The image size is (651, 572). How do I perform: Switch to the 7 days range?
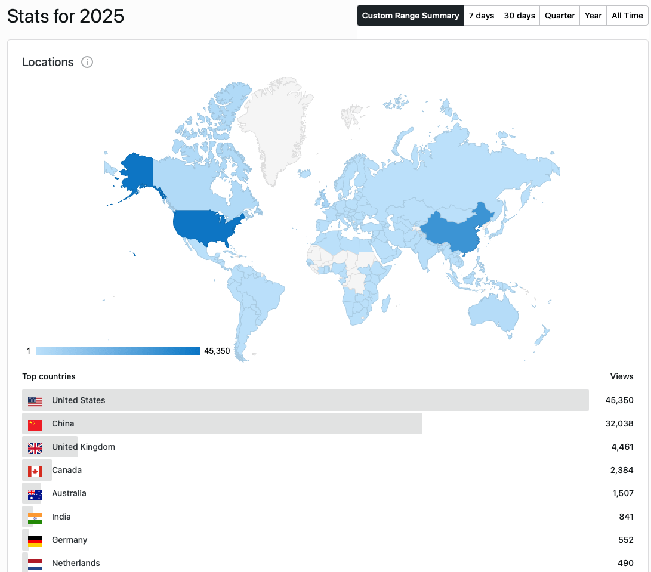(481, 16)
